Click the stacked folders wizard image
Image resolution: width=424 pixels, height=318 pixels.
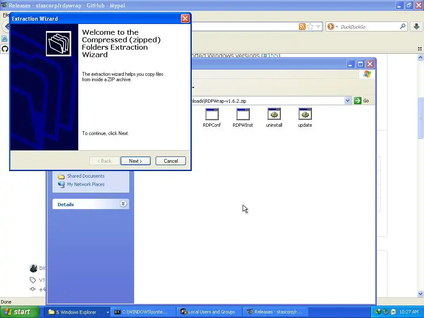click(58, 43)
